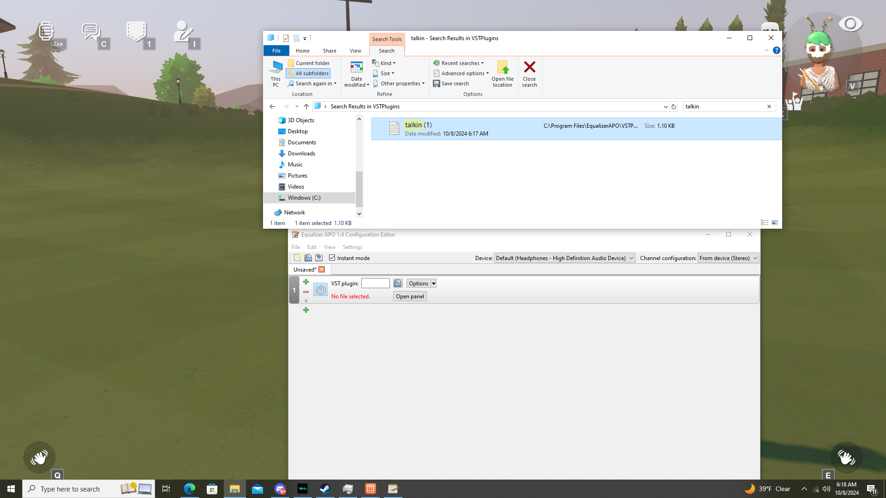The width and height of the screenshot is (886, 498).
Task: Click the Date modified calendar icon
Action: pyautogui.click(x=356, y=68)
